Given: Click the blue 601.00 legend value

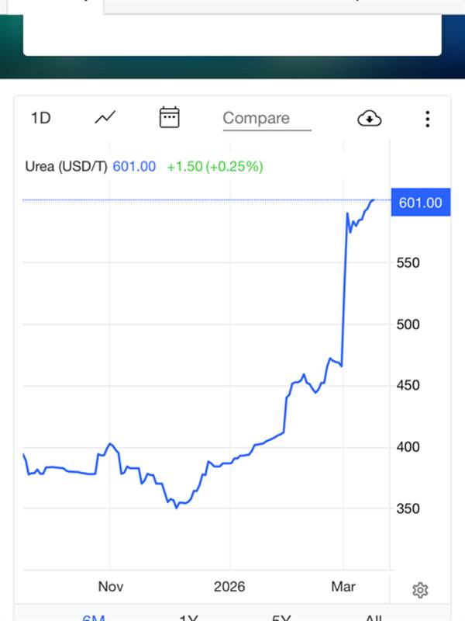Looking at the screenshot, I should pos(134,166).
